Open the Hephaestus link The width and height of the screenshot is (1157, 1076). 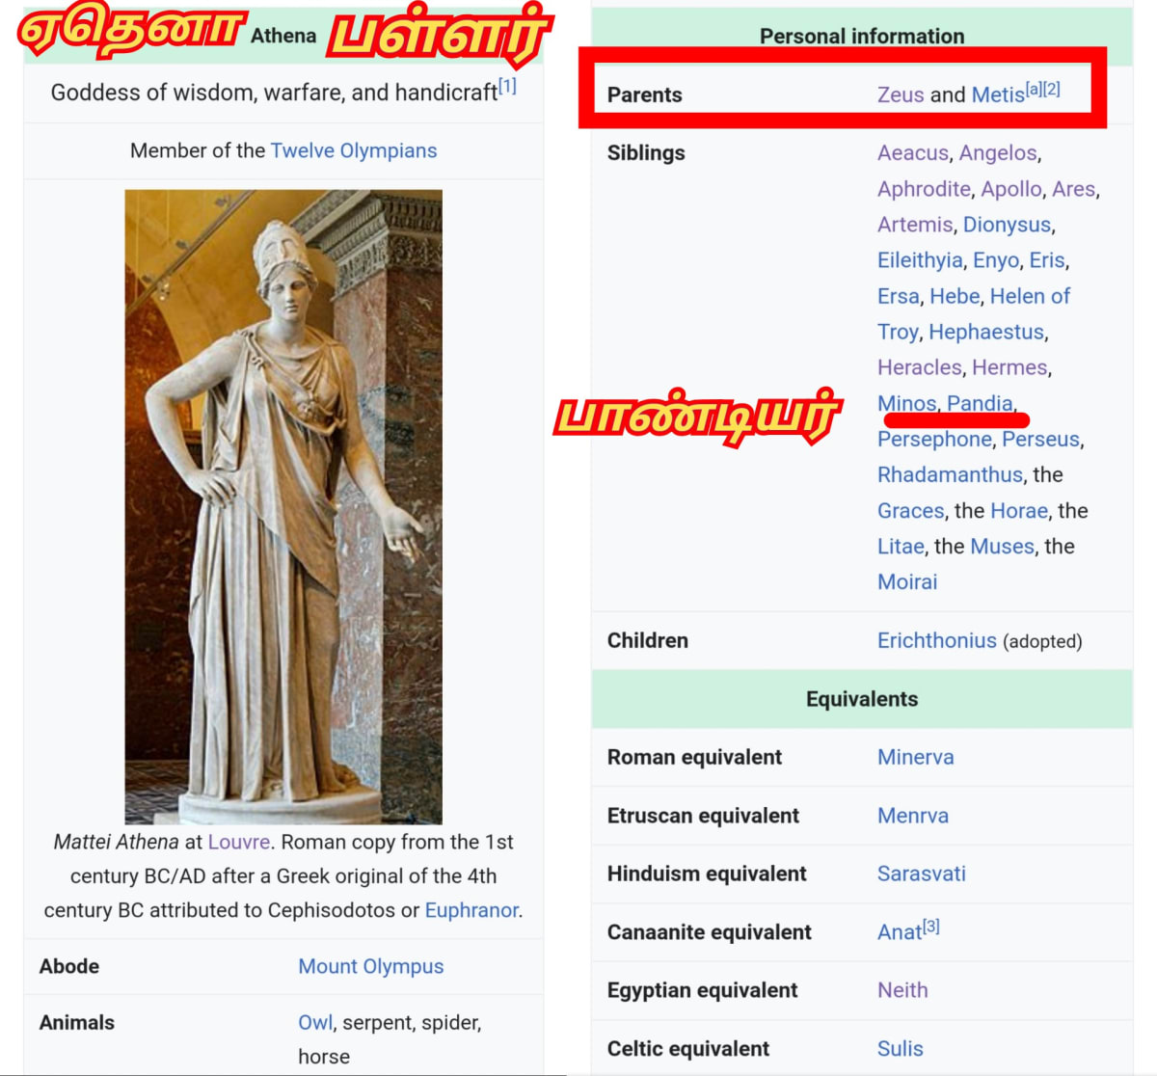[986, 332]
